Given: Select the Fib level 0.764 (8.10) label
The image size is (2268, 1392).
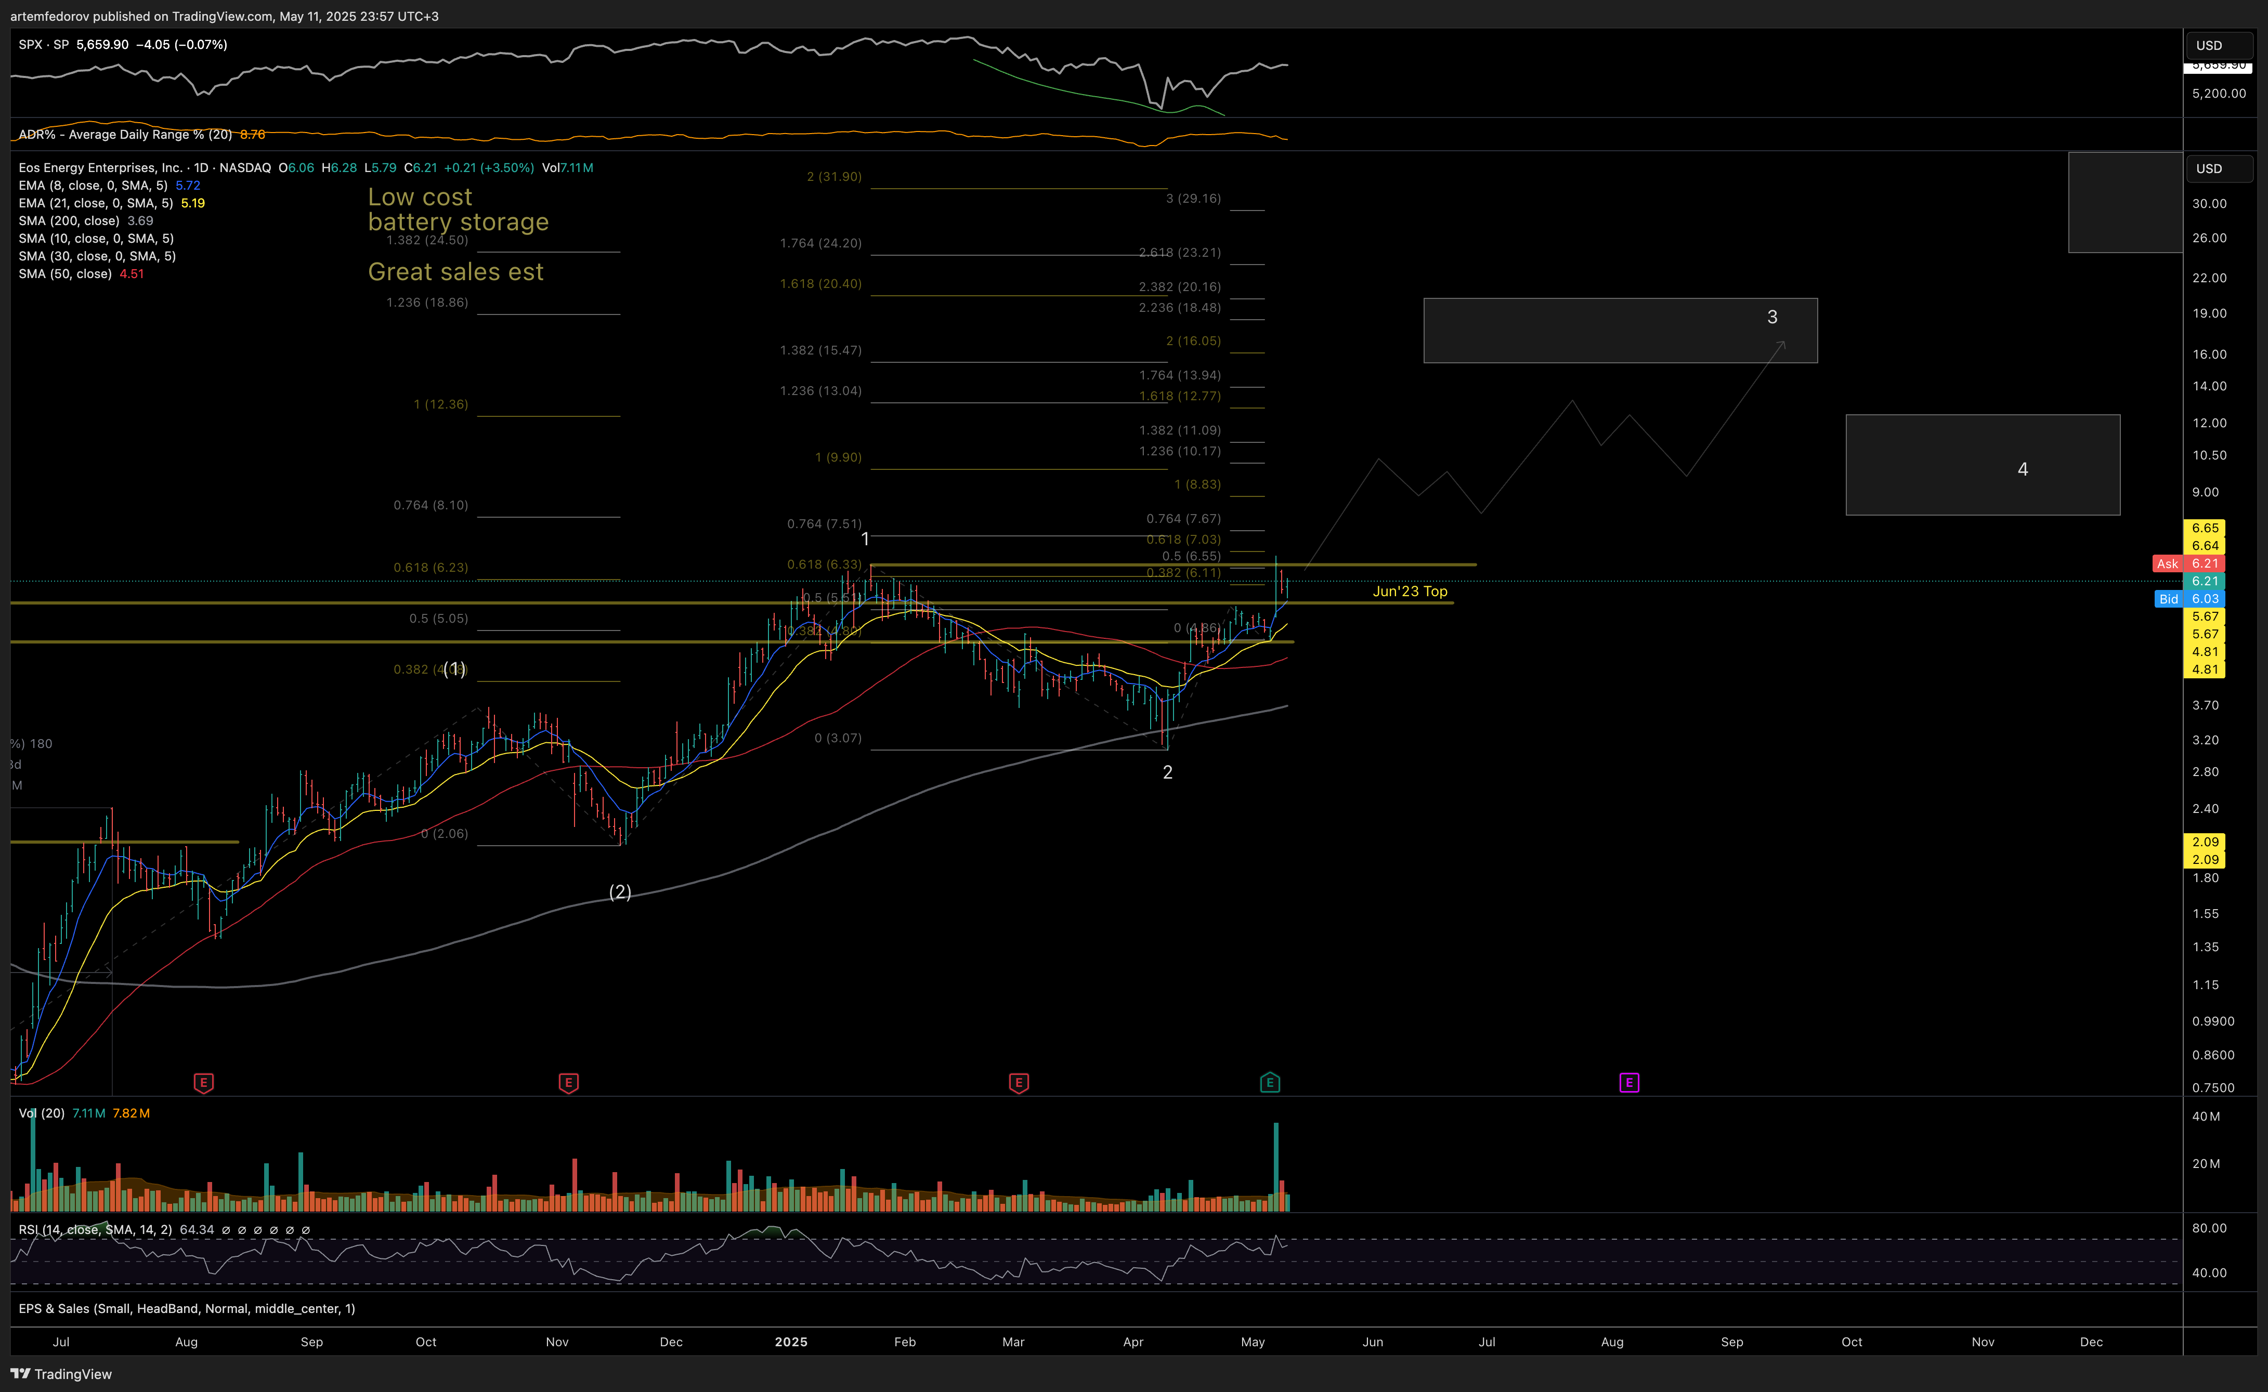Looking at the screenshot, I should 431,505.
